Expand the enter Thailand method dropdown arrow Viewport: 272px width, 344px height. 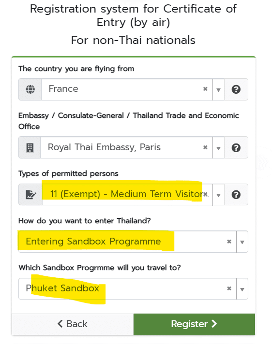pos(242,242)
